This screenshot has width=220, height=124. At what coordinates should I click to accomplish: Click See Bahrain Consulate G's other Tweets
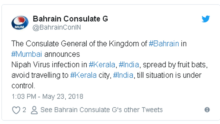[102, 110]
